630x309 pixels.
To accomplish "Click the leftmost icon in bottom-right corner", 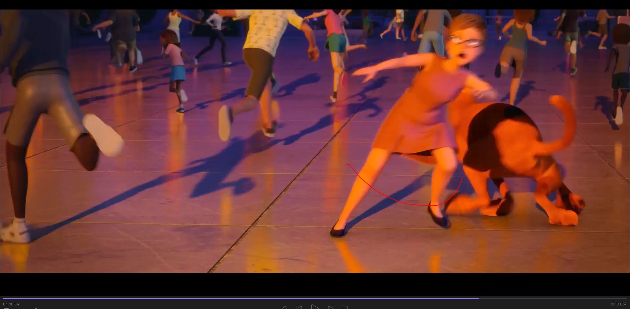I will click(x=574, y=308).
